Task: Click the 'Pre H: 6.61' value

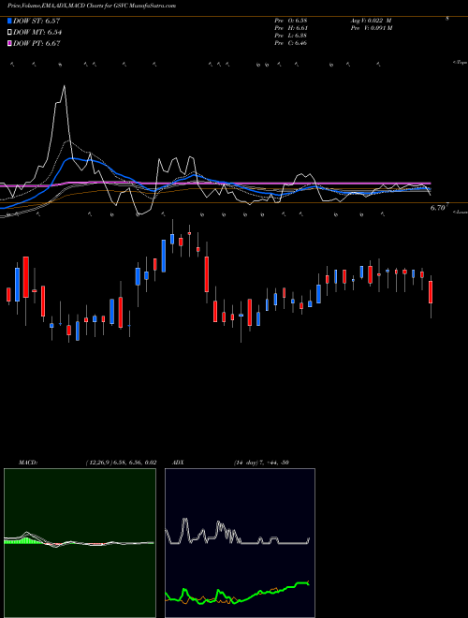Action: 291,28
